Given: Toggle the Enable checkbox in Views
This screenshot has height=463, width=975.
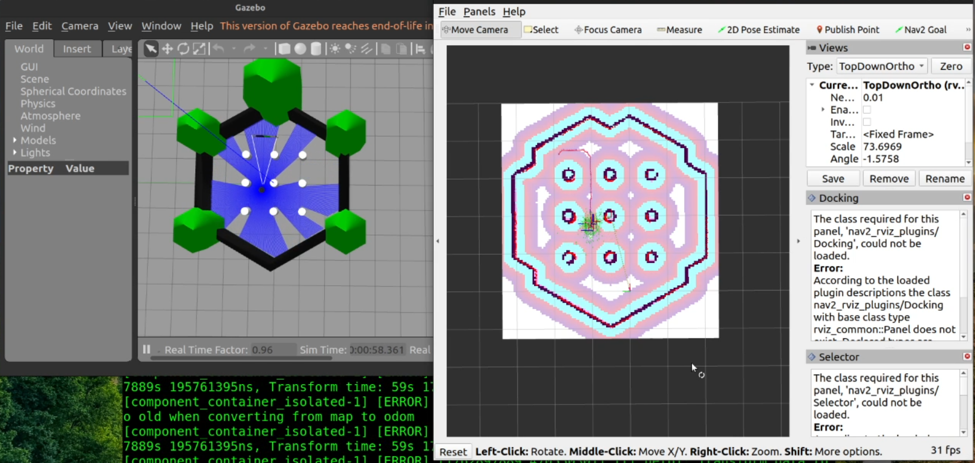Looking at the screenshot, I should (x=867, y=110).
